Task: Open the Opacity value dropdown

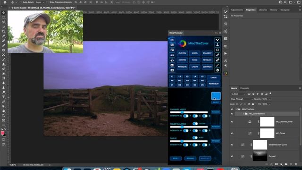Action: pyautogui.click(x=269, y=99)
